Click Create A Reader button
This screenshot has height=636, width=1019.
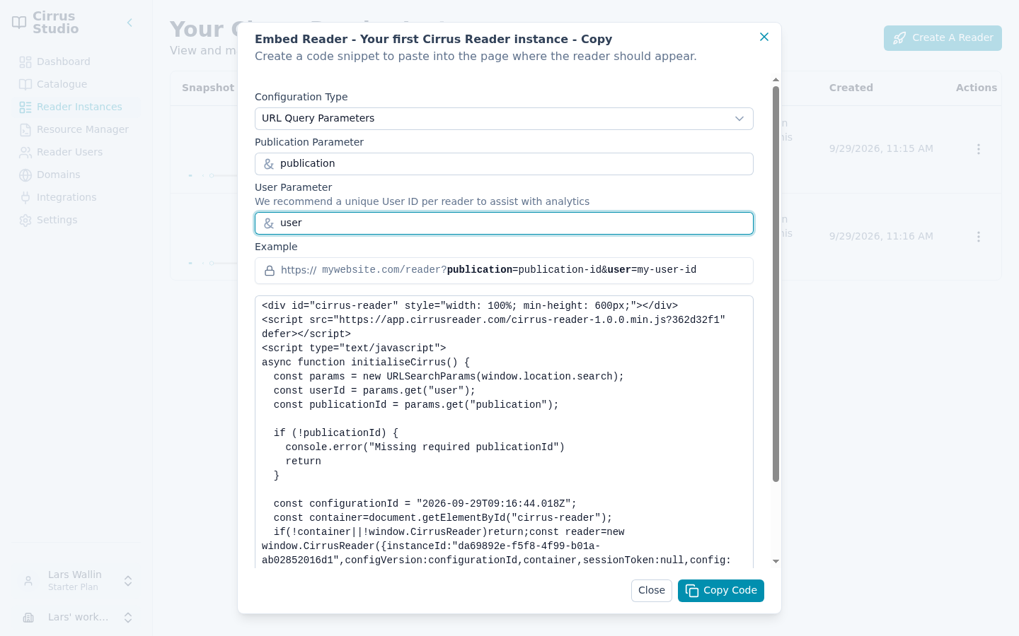[x=943, y=38]
